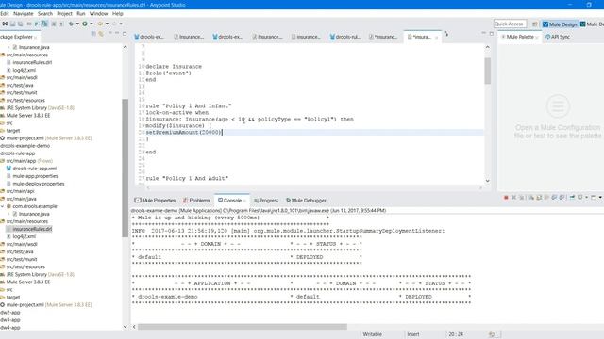
Task: Open the Edit menu
Action: 4,13
